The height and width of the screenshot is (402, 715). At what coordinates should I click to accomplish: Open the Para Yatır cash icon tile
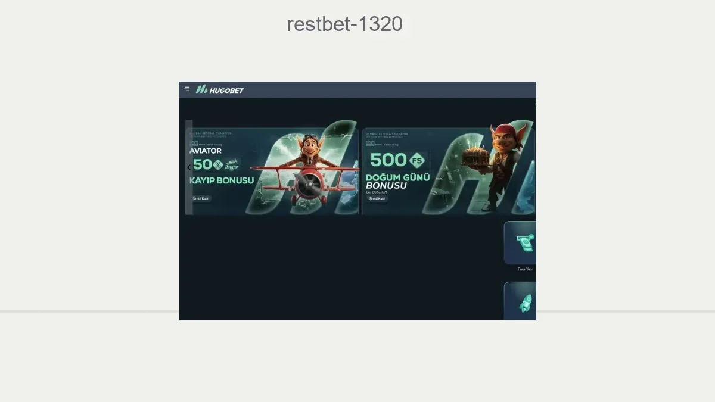click(520, 243)
